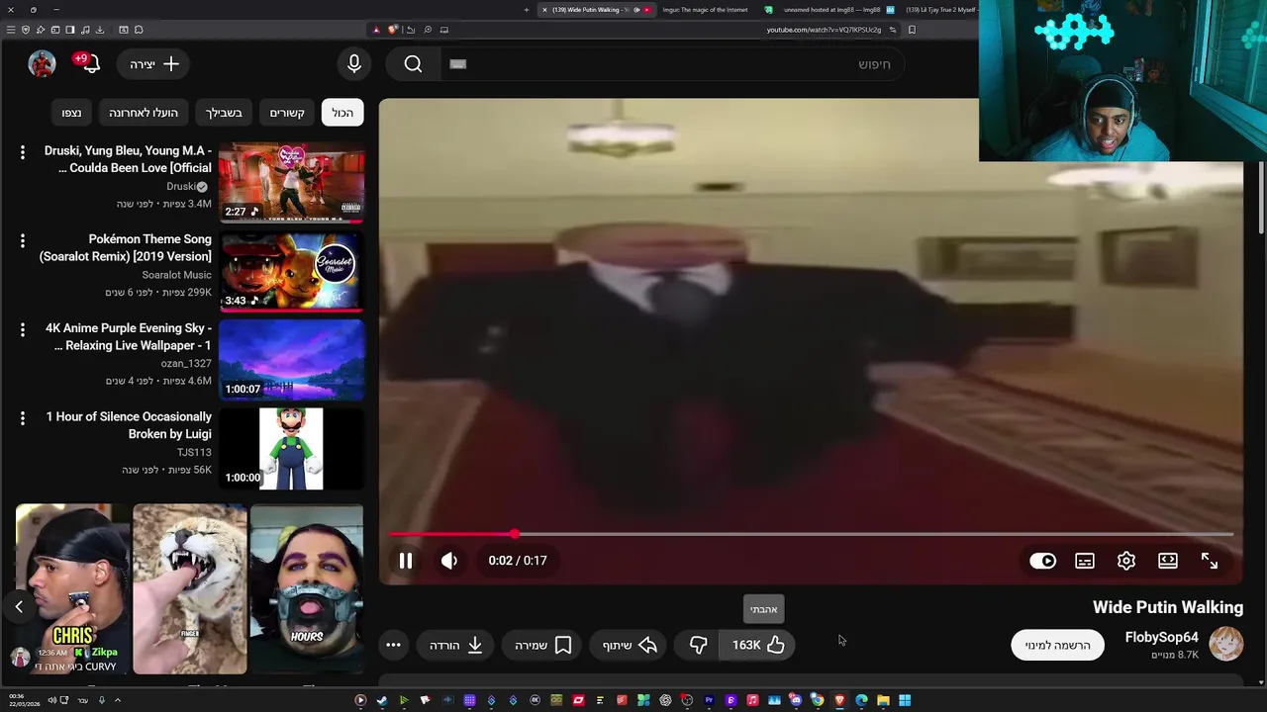Switch to Imgur magic of the Internet tab
This screenshot has height=712, width=1267.
(x=705, y=10)
